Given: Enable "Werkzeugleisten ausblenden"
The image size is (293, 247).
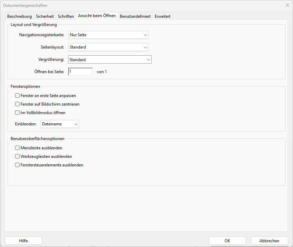Looking at the screenshot, I should 17,156.
